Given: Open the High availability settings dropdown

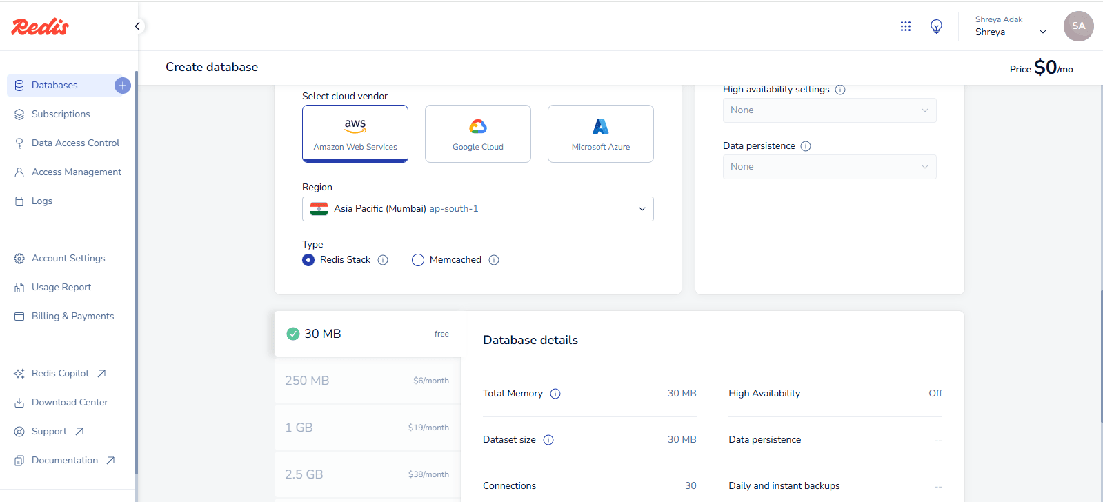Looking at the screenshot, I should 830,110.
